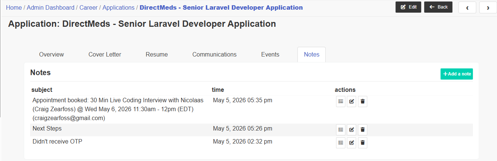Go to the previous application record
497x161 pixels.
click(x=467, y=7)
